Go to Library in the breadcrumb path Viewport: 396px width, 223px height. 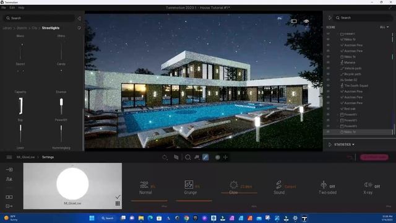[x=7, y=28]
